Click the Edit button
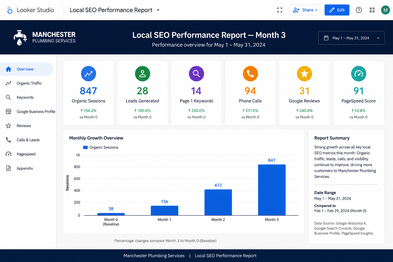Viewport: 393px width, 262px height. click(x=337, y=10)
